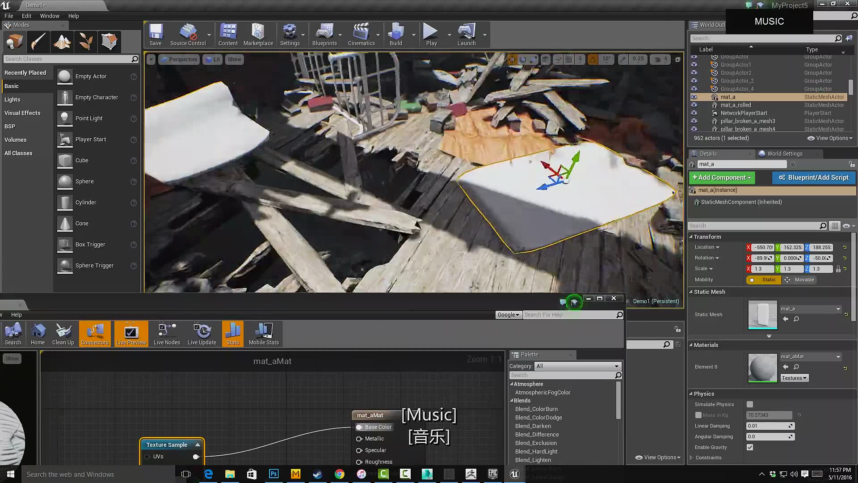Click the Point Light placement item
Image resolution: width=858 pixels, height=483 pixels.
point(97,119)
